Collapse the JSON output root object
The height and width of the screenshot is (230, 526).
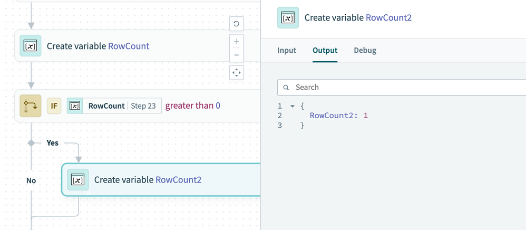coord(292,106)
